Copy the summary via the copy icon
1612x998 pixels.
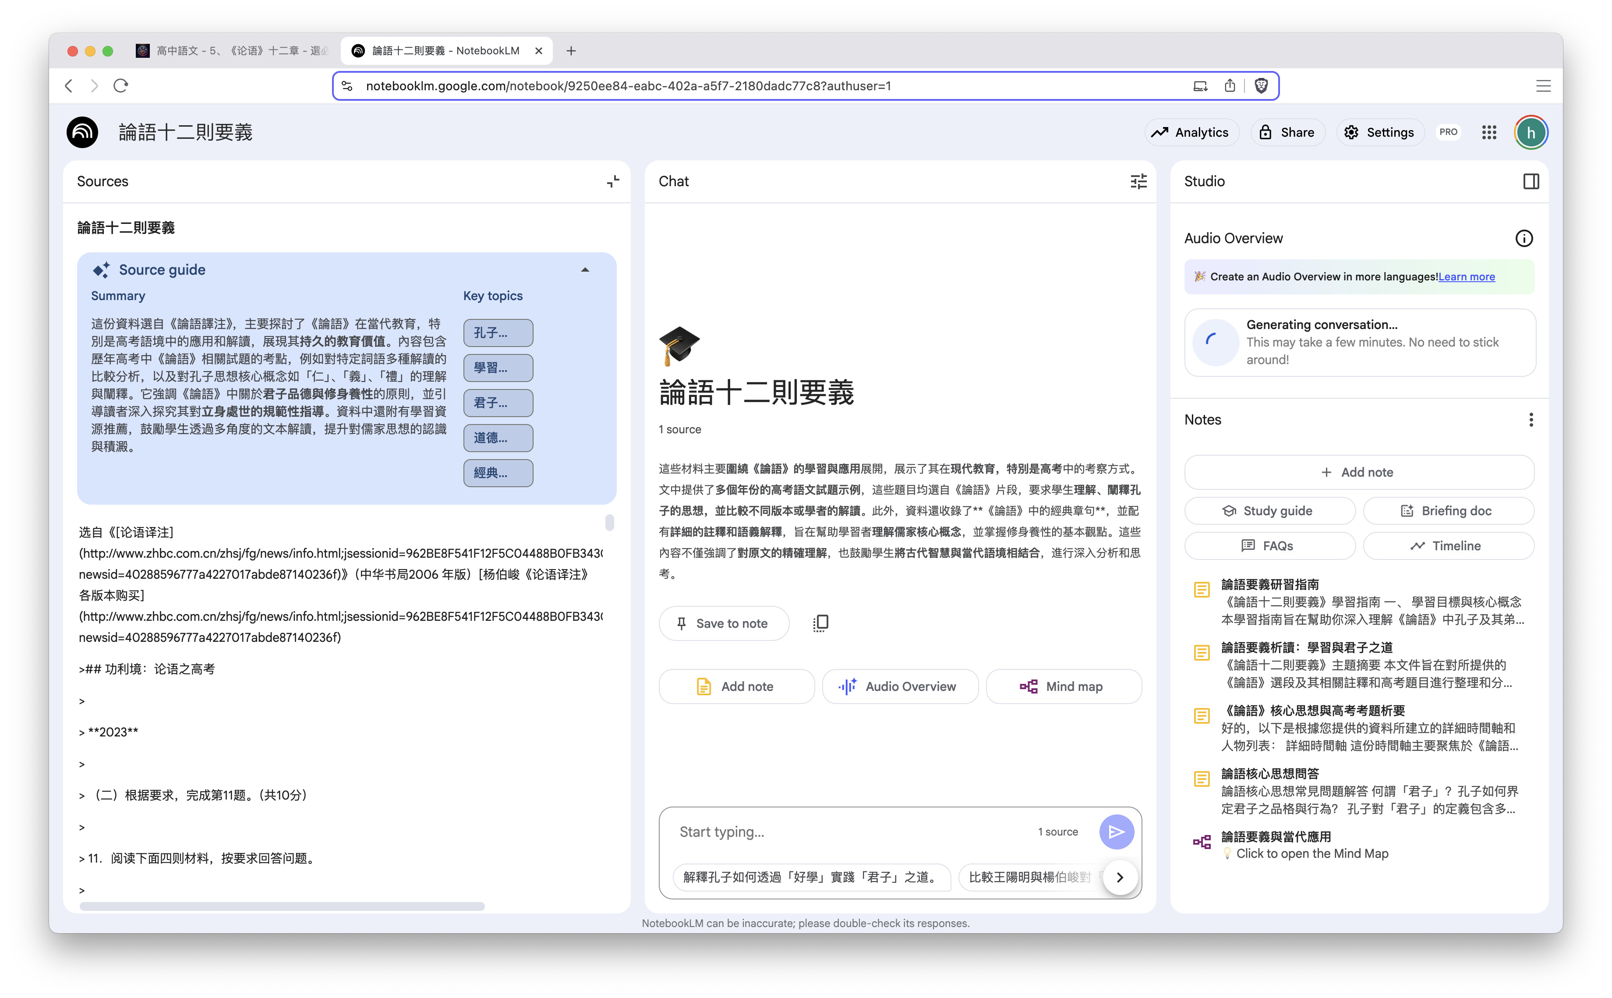820,623
